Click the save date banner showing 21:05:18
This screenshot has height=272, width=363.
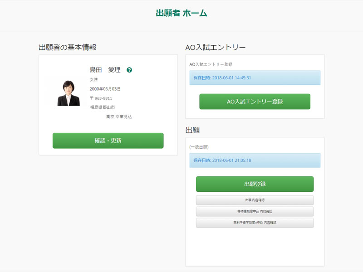pos(255,160)
